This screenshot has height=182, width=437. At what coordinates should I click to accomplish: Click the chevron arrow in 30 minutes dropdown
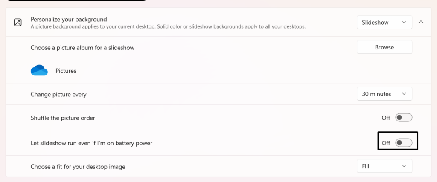coord(404,94)
